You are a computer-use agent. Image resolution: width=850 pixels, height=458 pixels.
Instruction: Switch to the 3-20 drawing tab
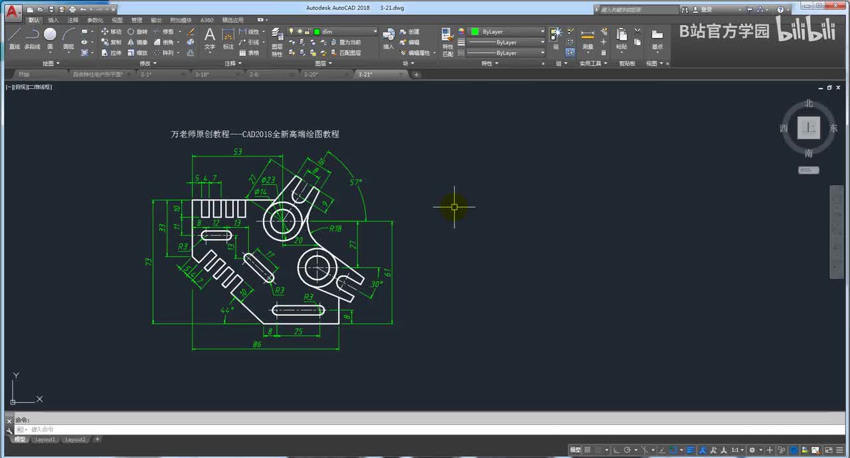pyautogui.click(x=311, y=74)
